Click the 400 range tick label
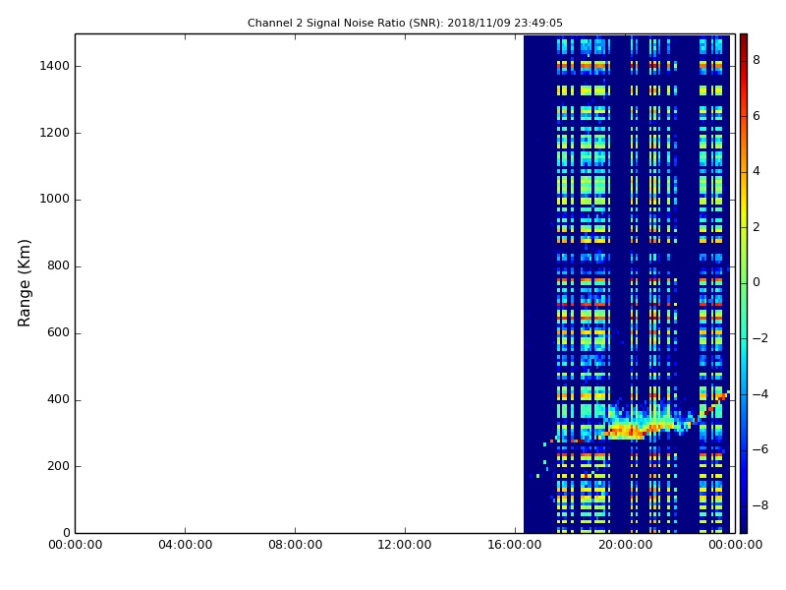786x590 pixels. coord(58,399)
